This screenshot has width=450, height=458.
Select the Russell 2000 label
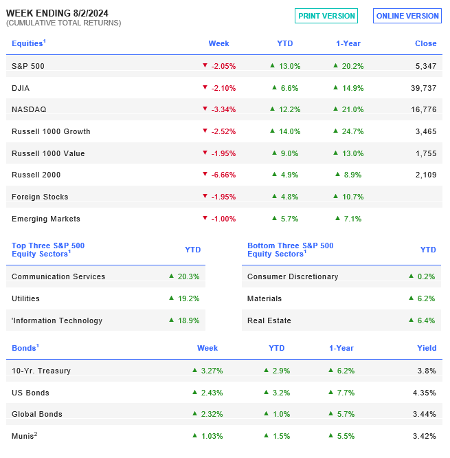point(36,175)
